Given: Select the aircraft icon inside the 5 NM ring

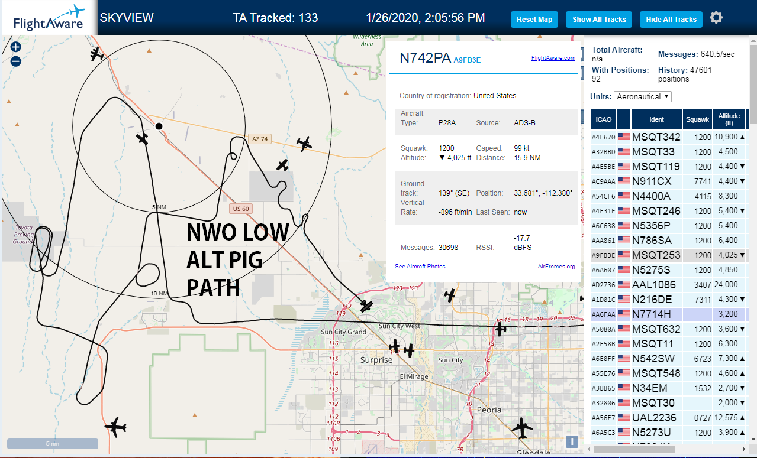Looking at the screenshot, I should point(142,138).
